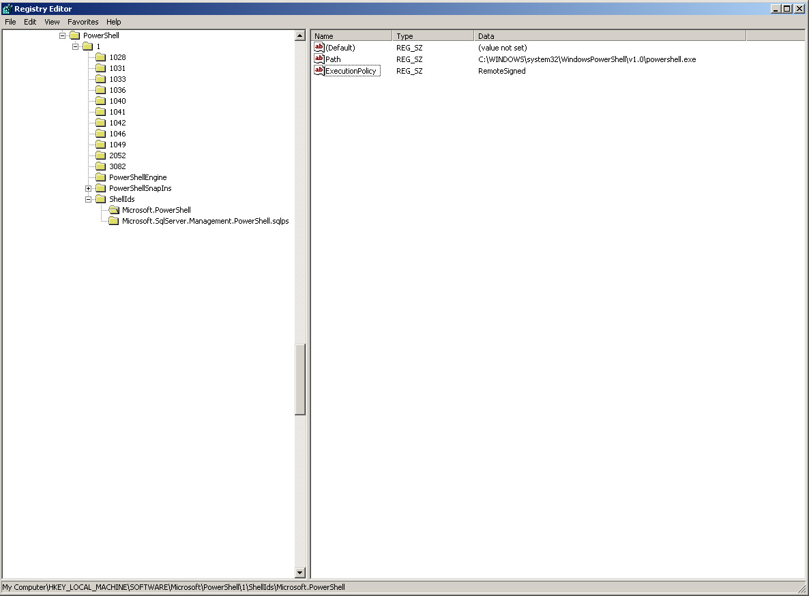Collapse the PowerShell key
The image size is (809, 596).
click(63, 35)
